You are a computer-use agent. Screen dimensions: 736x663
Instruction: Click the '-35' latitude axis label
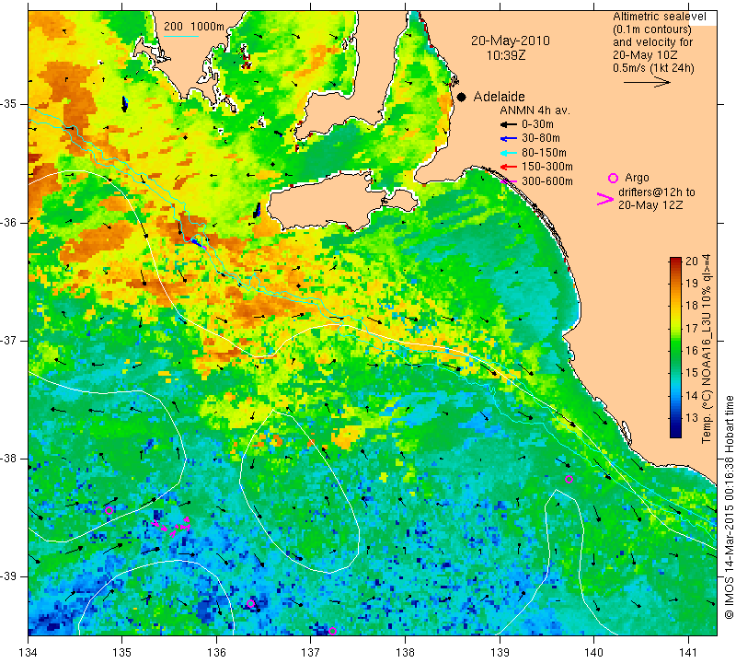point(9,103)
